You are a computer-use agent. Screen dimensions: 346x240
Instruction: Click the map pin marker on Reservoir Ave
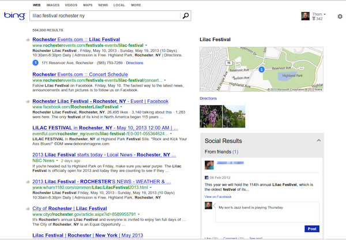[x=261, y=70]
